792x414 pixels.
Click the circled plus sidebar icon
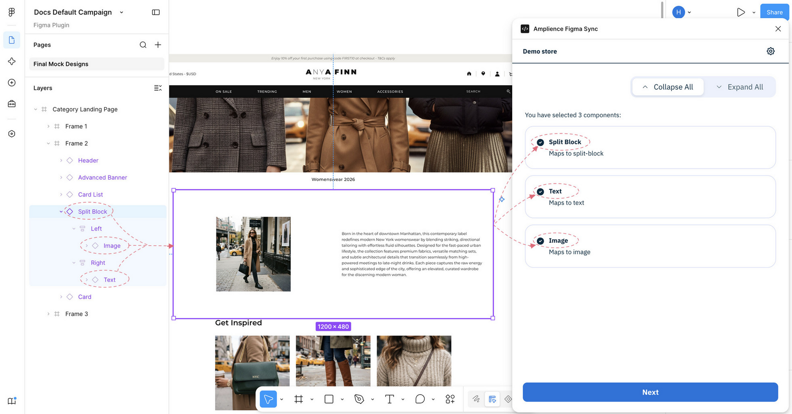pyautogui.click(x=12, y=83)
